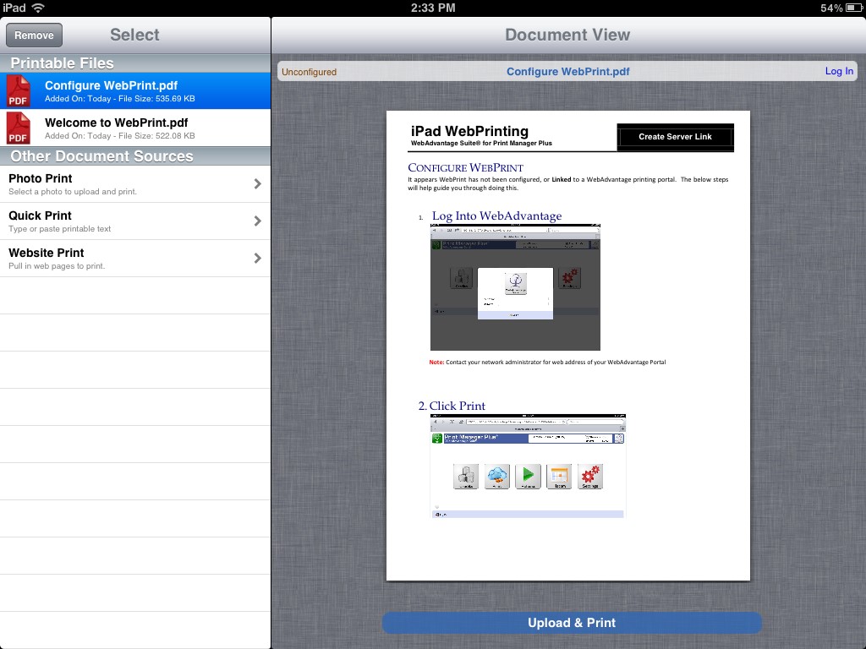Select Welcome to WebPrint.pdf file name in the list
Screen dimensions: 866x649
[116, 123]
